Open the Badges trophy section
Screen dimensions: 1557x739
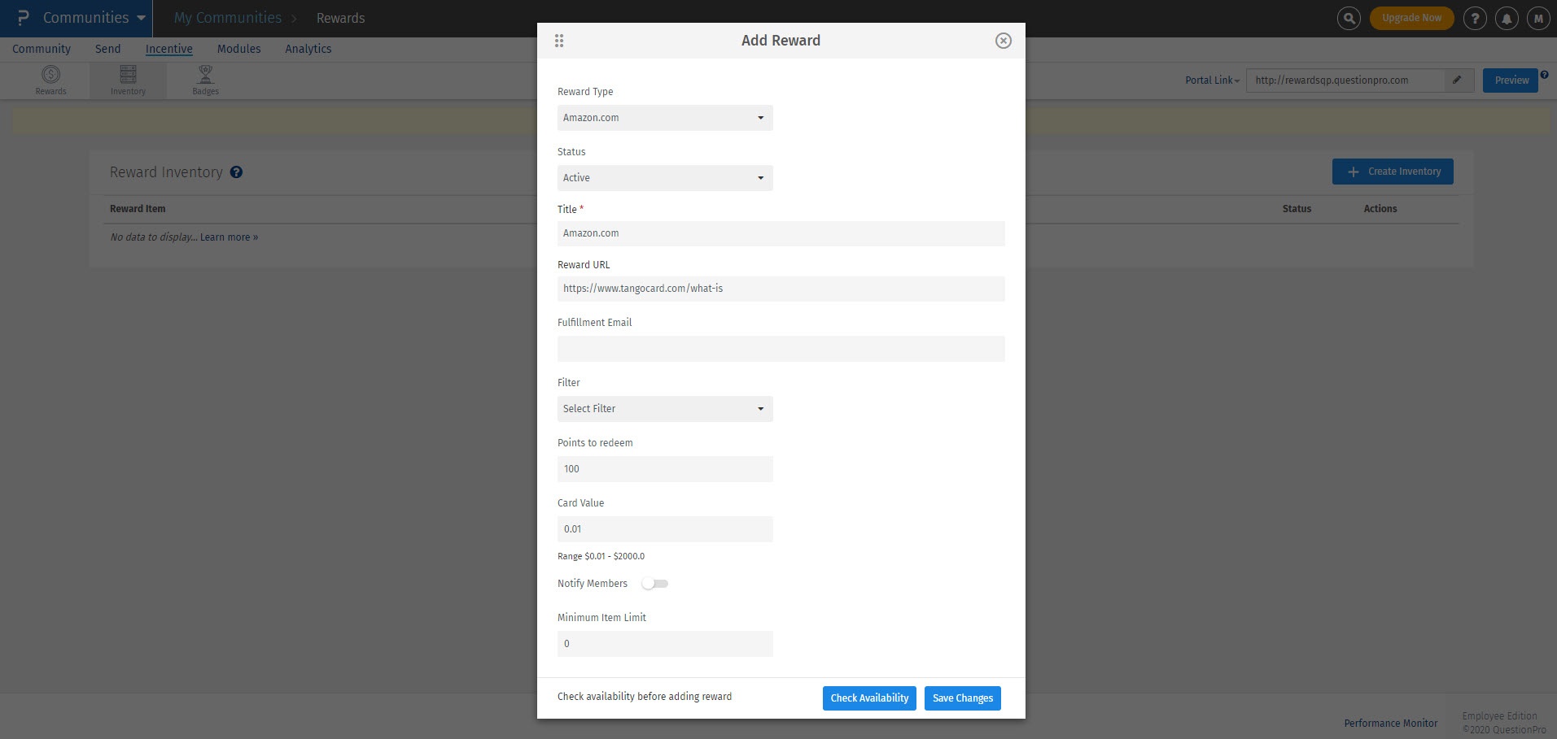(x=205, y=79)
